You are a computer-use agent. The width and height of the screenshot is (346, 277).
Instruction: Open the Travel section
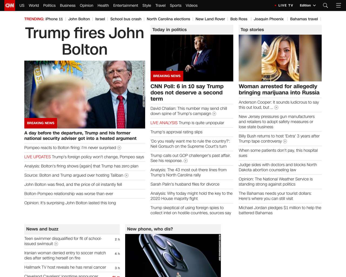click(x=160, y=5)
